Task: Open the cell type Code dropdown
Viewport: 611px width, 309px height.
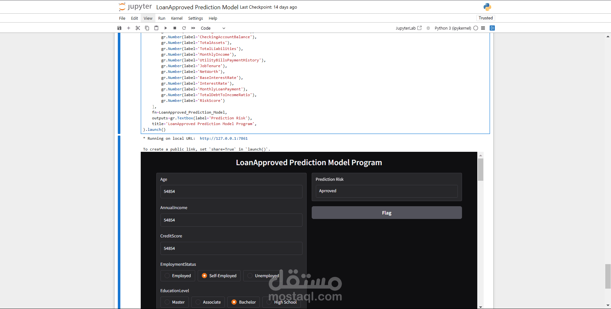Action: [213, 28]
